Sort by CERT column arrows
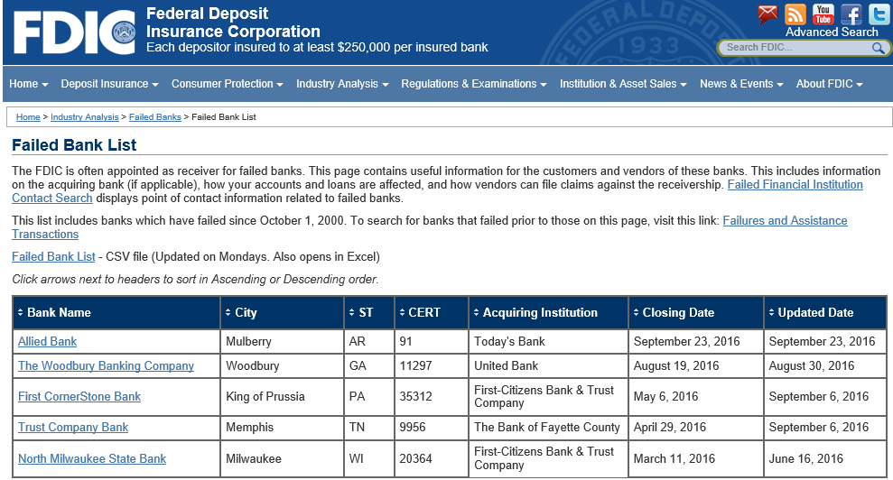The height and width of the screenshot is (480, 893). pyautogui.click(x=402, y=312)
